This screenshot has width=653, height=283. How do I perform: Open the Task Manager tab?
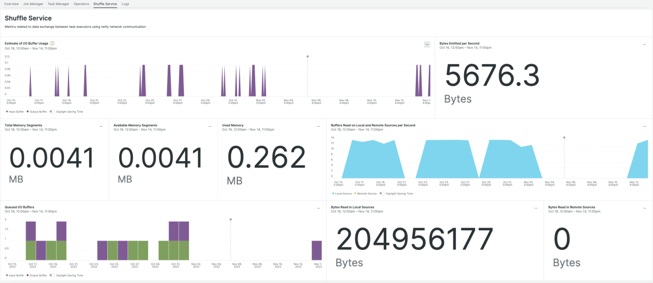(58, 4)
